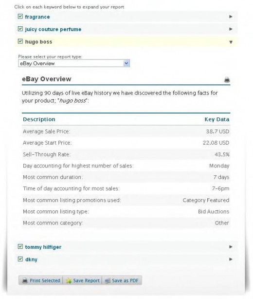Click the dkny keyword link
The height and width of the screenshot is (299, 253).
point(31,260)
